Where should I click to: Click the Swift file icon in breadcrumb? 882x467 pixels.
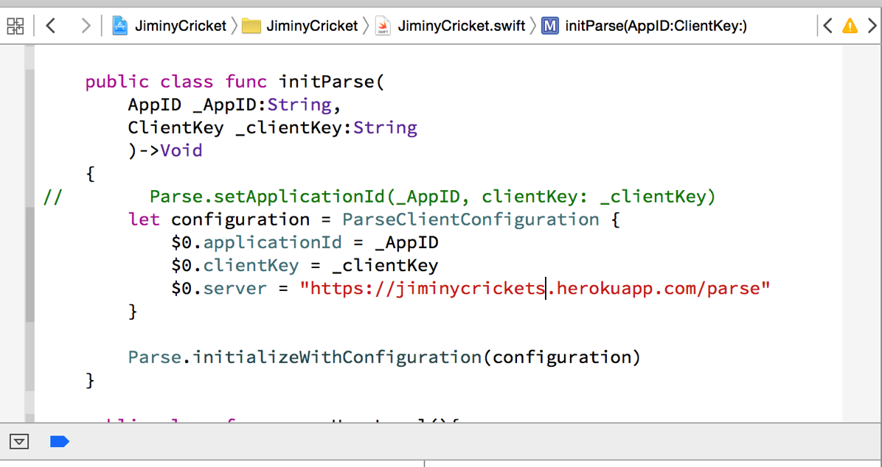coord(383,26)
